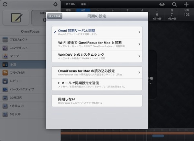Expand Omni 同期サーバと同期 chevron
This screenshot has width=194, height=141.
[x=139, y=32]
